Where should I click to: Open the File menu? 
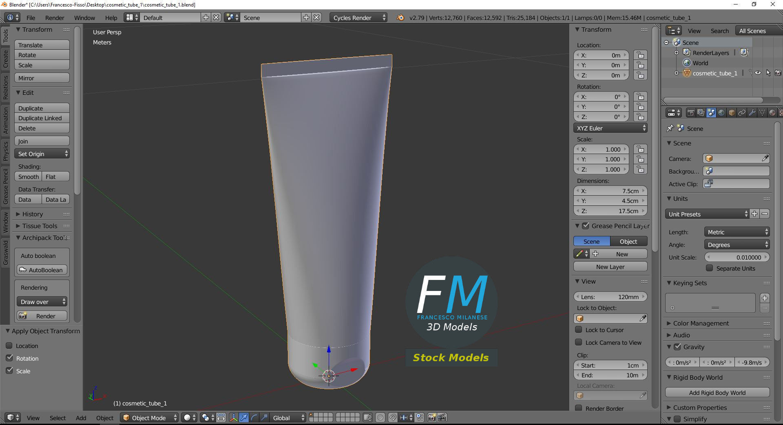tap(31, 18)
